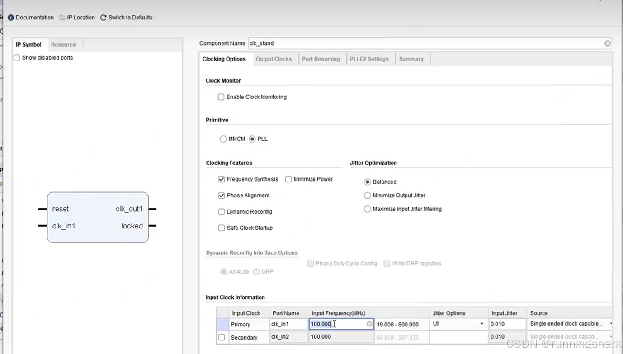The height and width of the screenshot is (354, 623).
Task: Click the locked port on IP symbol
Action: coord(132,226)
